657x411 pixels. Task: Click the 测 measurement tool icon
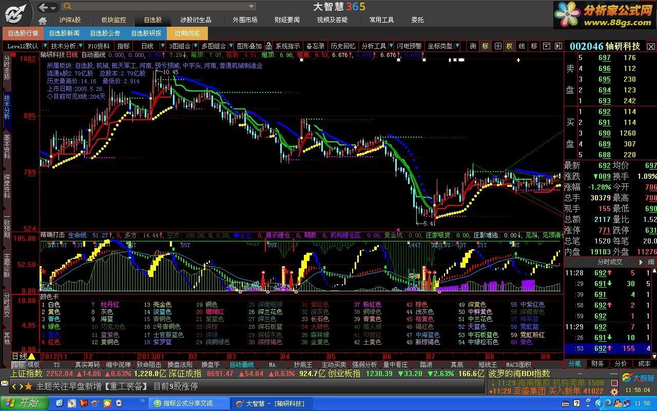(473, 46)
